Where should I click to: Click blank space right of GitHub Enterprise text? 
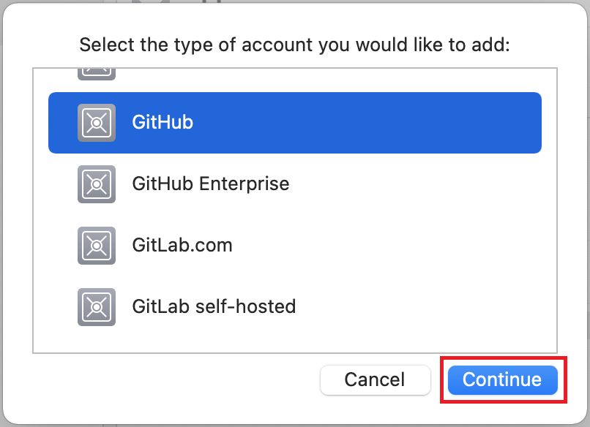(x=425, y=184)
